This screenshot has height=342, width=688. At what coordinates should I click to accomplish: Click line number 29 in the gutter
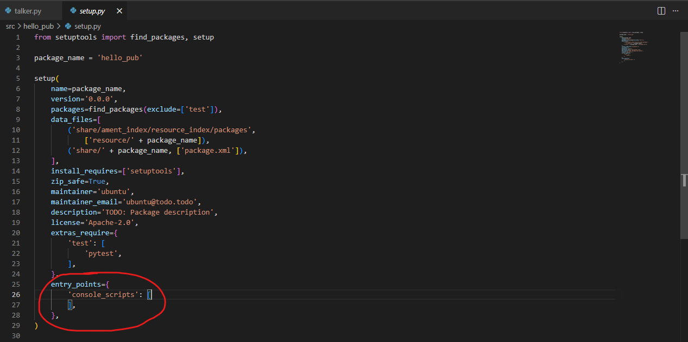click(16, 325)
